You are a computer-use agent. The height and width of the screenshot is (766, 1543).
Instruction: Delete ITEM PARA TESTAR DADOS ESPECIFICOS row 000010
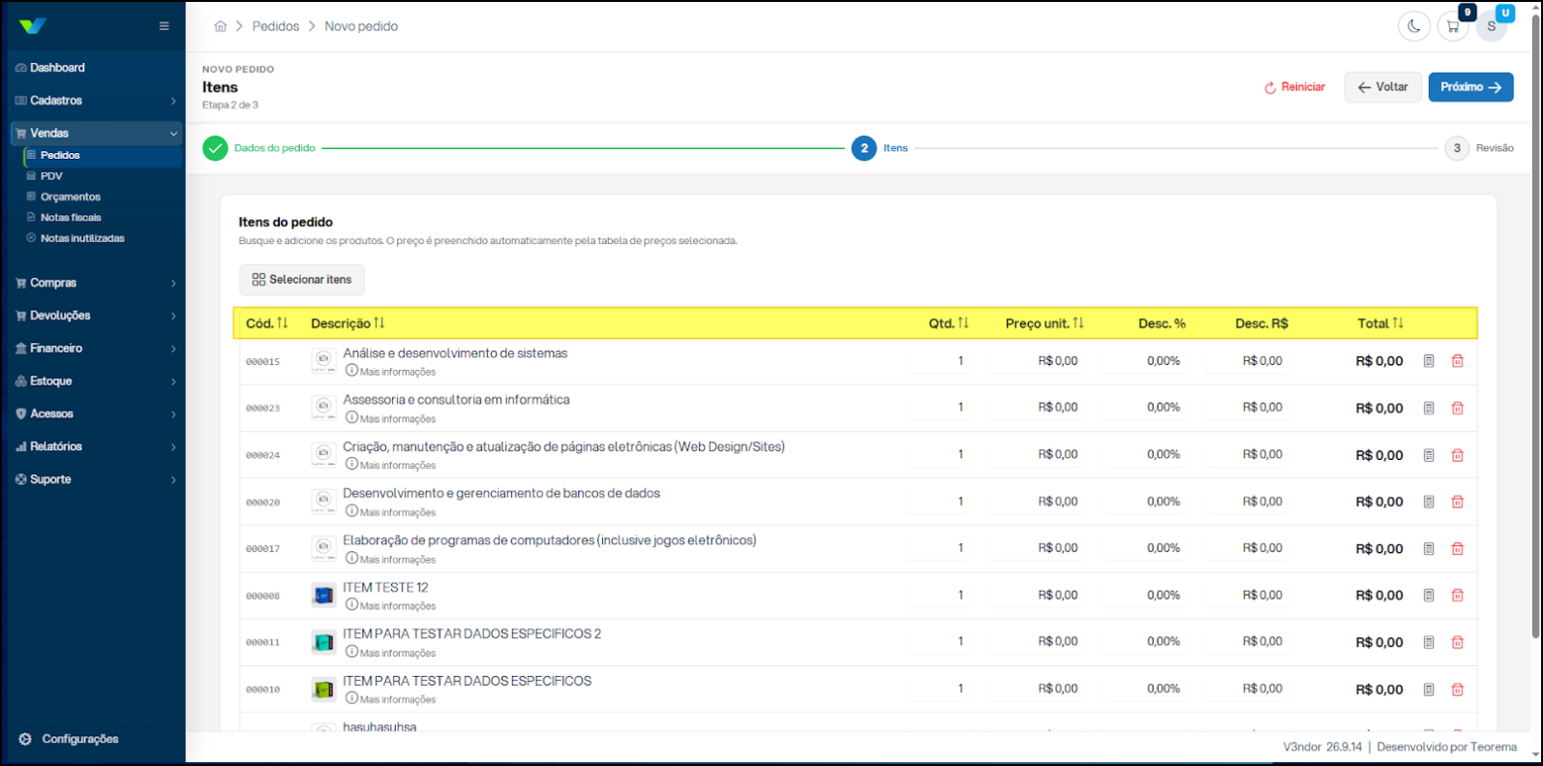[1457, 689]
